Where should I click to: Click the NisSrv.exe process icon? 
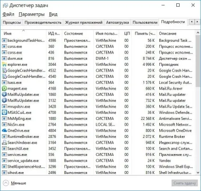click(x=4, y=125)
